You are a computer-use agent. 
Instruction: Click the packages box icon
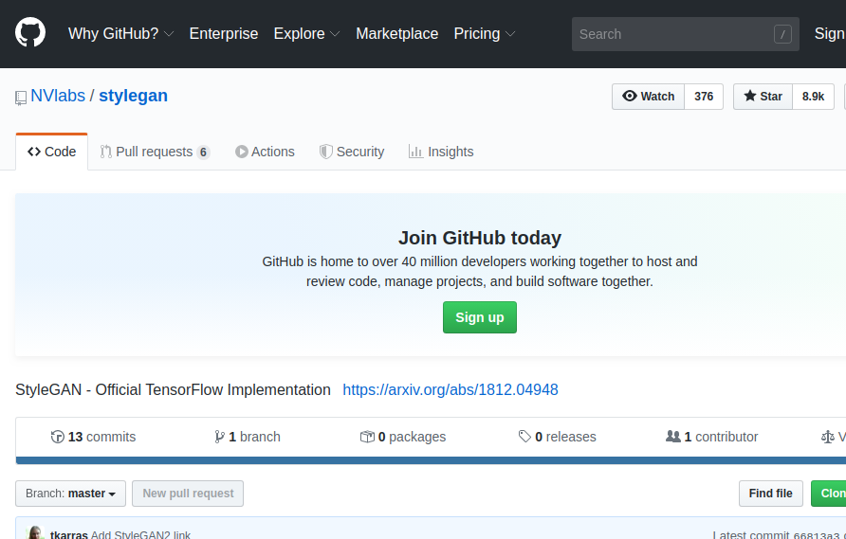pos(367,437)
